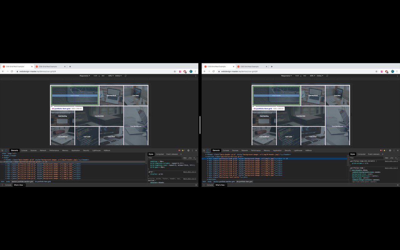Bookmark the page with the star in left window

[175, 71]
